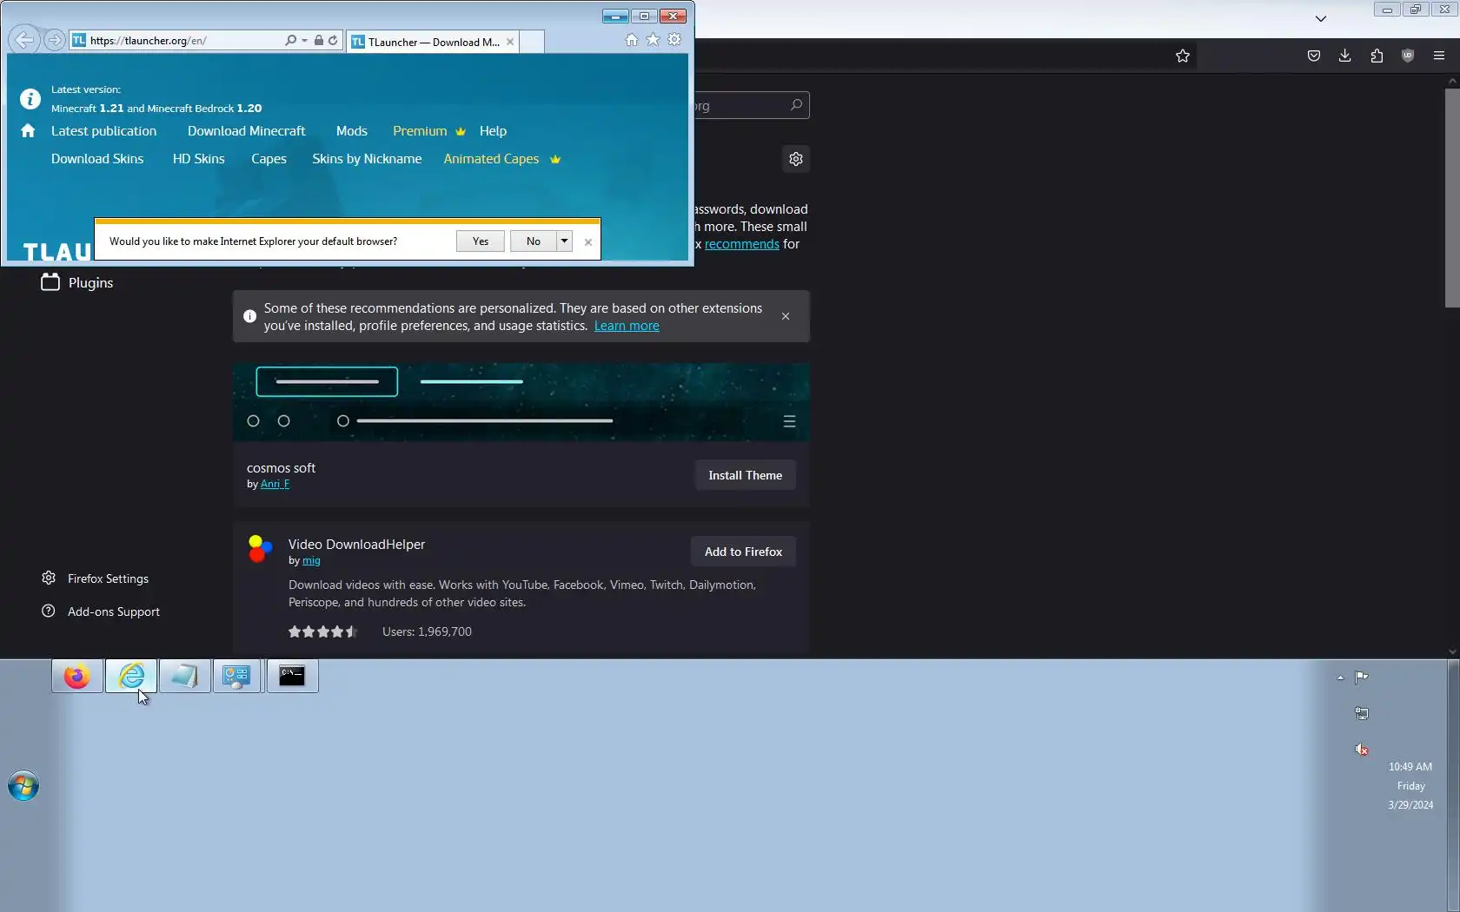
Task: Click the search magnifier in IE address bar
Action: click(290, 41)
